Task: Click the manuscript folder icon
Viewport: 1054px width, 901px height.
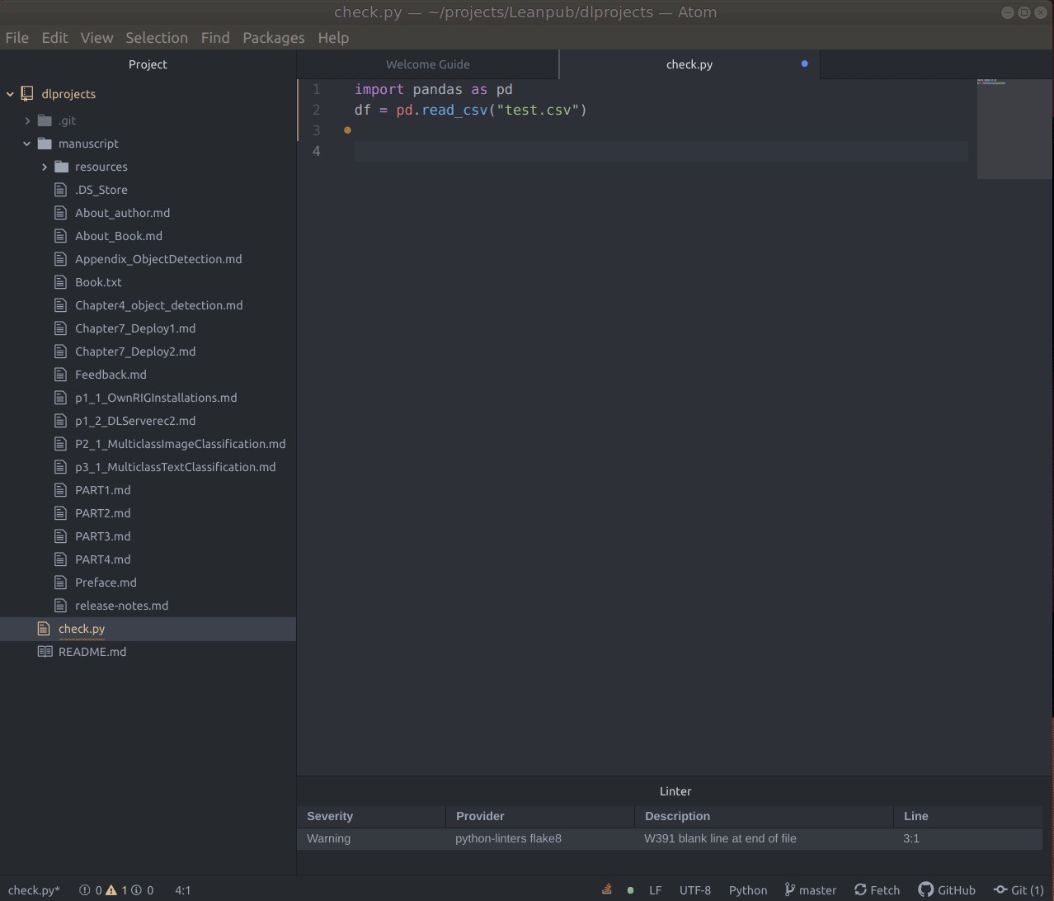Action: pos(45,144)
